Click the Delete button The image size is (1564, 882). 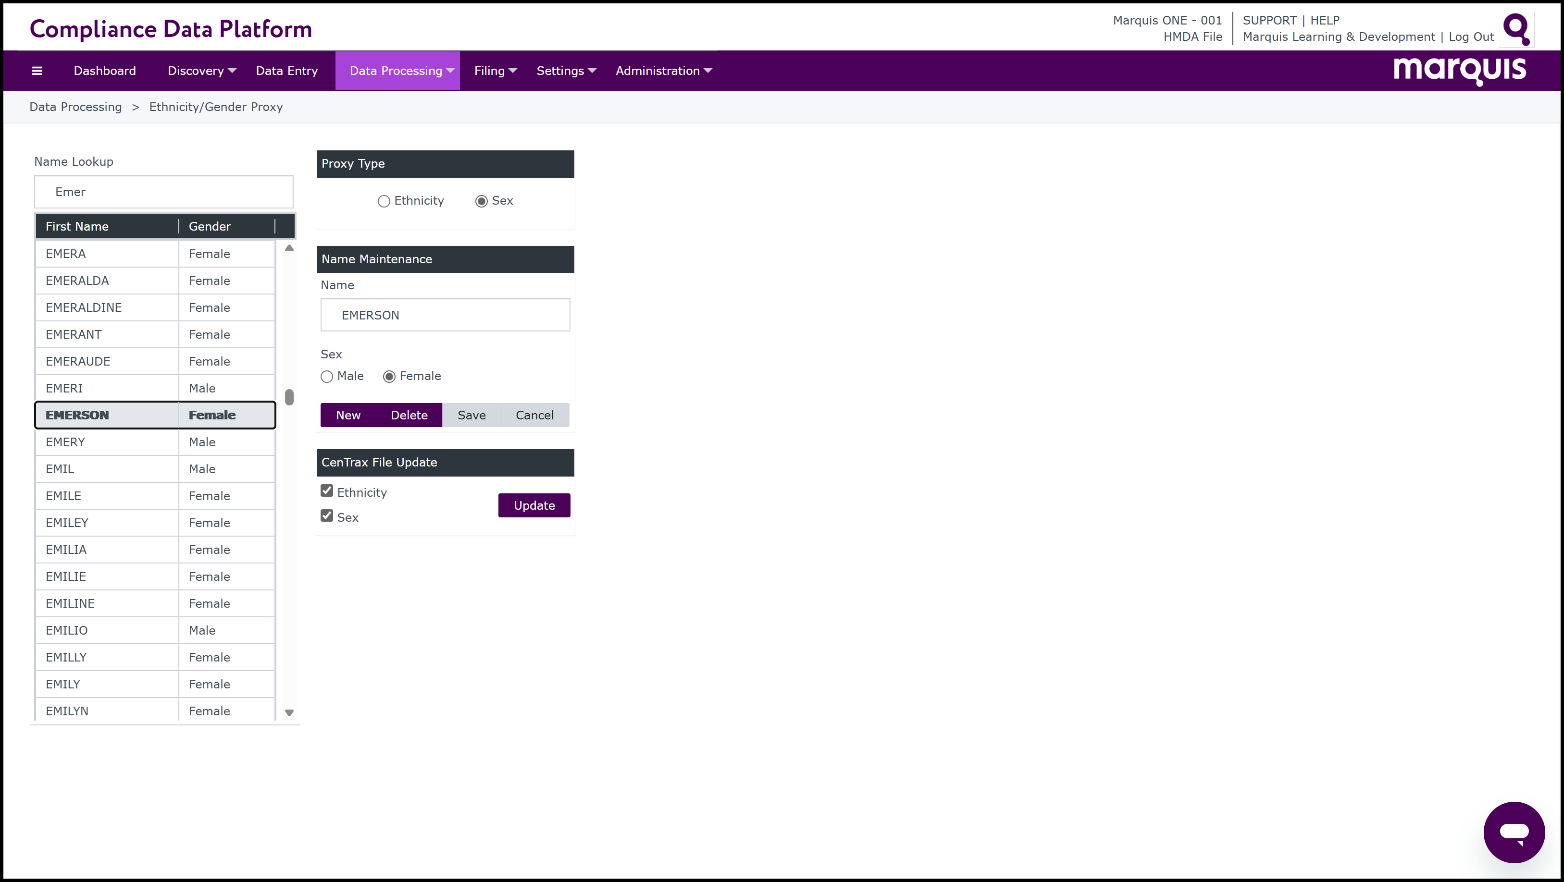click(x=409, y=415)
